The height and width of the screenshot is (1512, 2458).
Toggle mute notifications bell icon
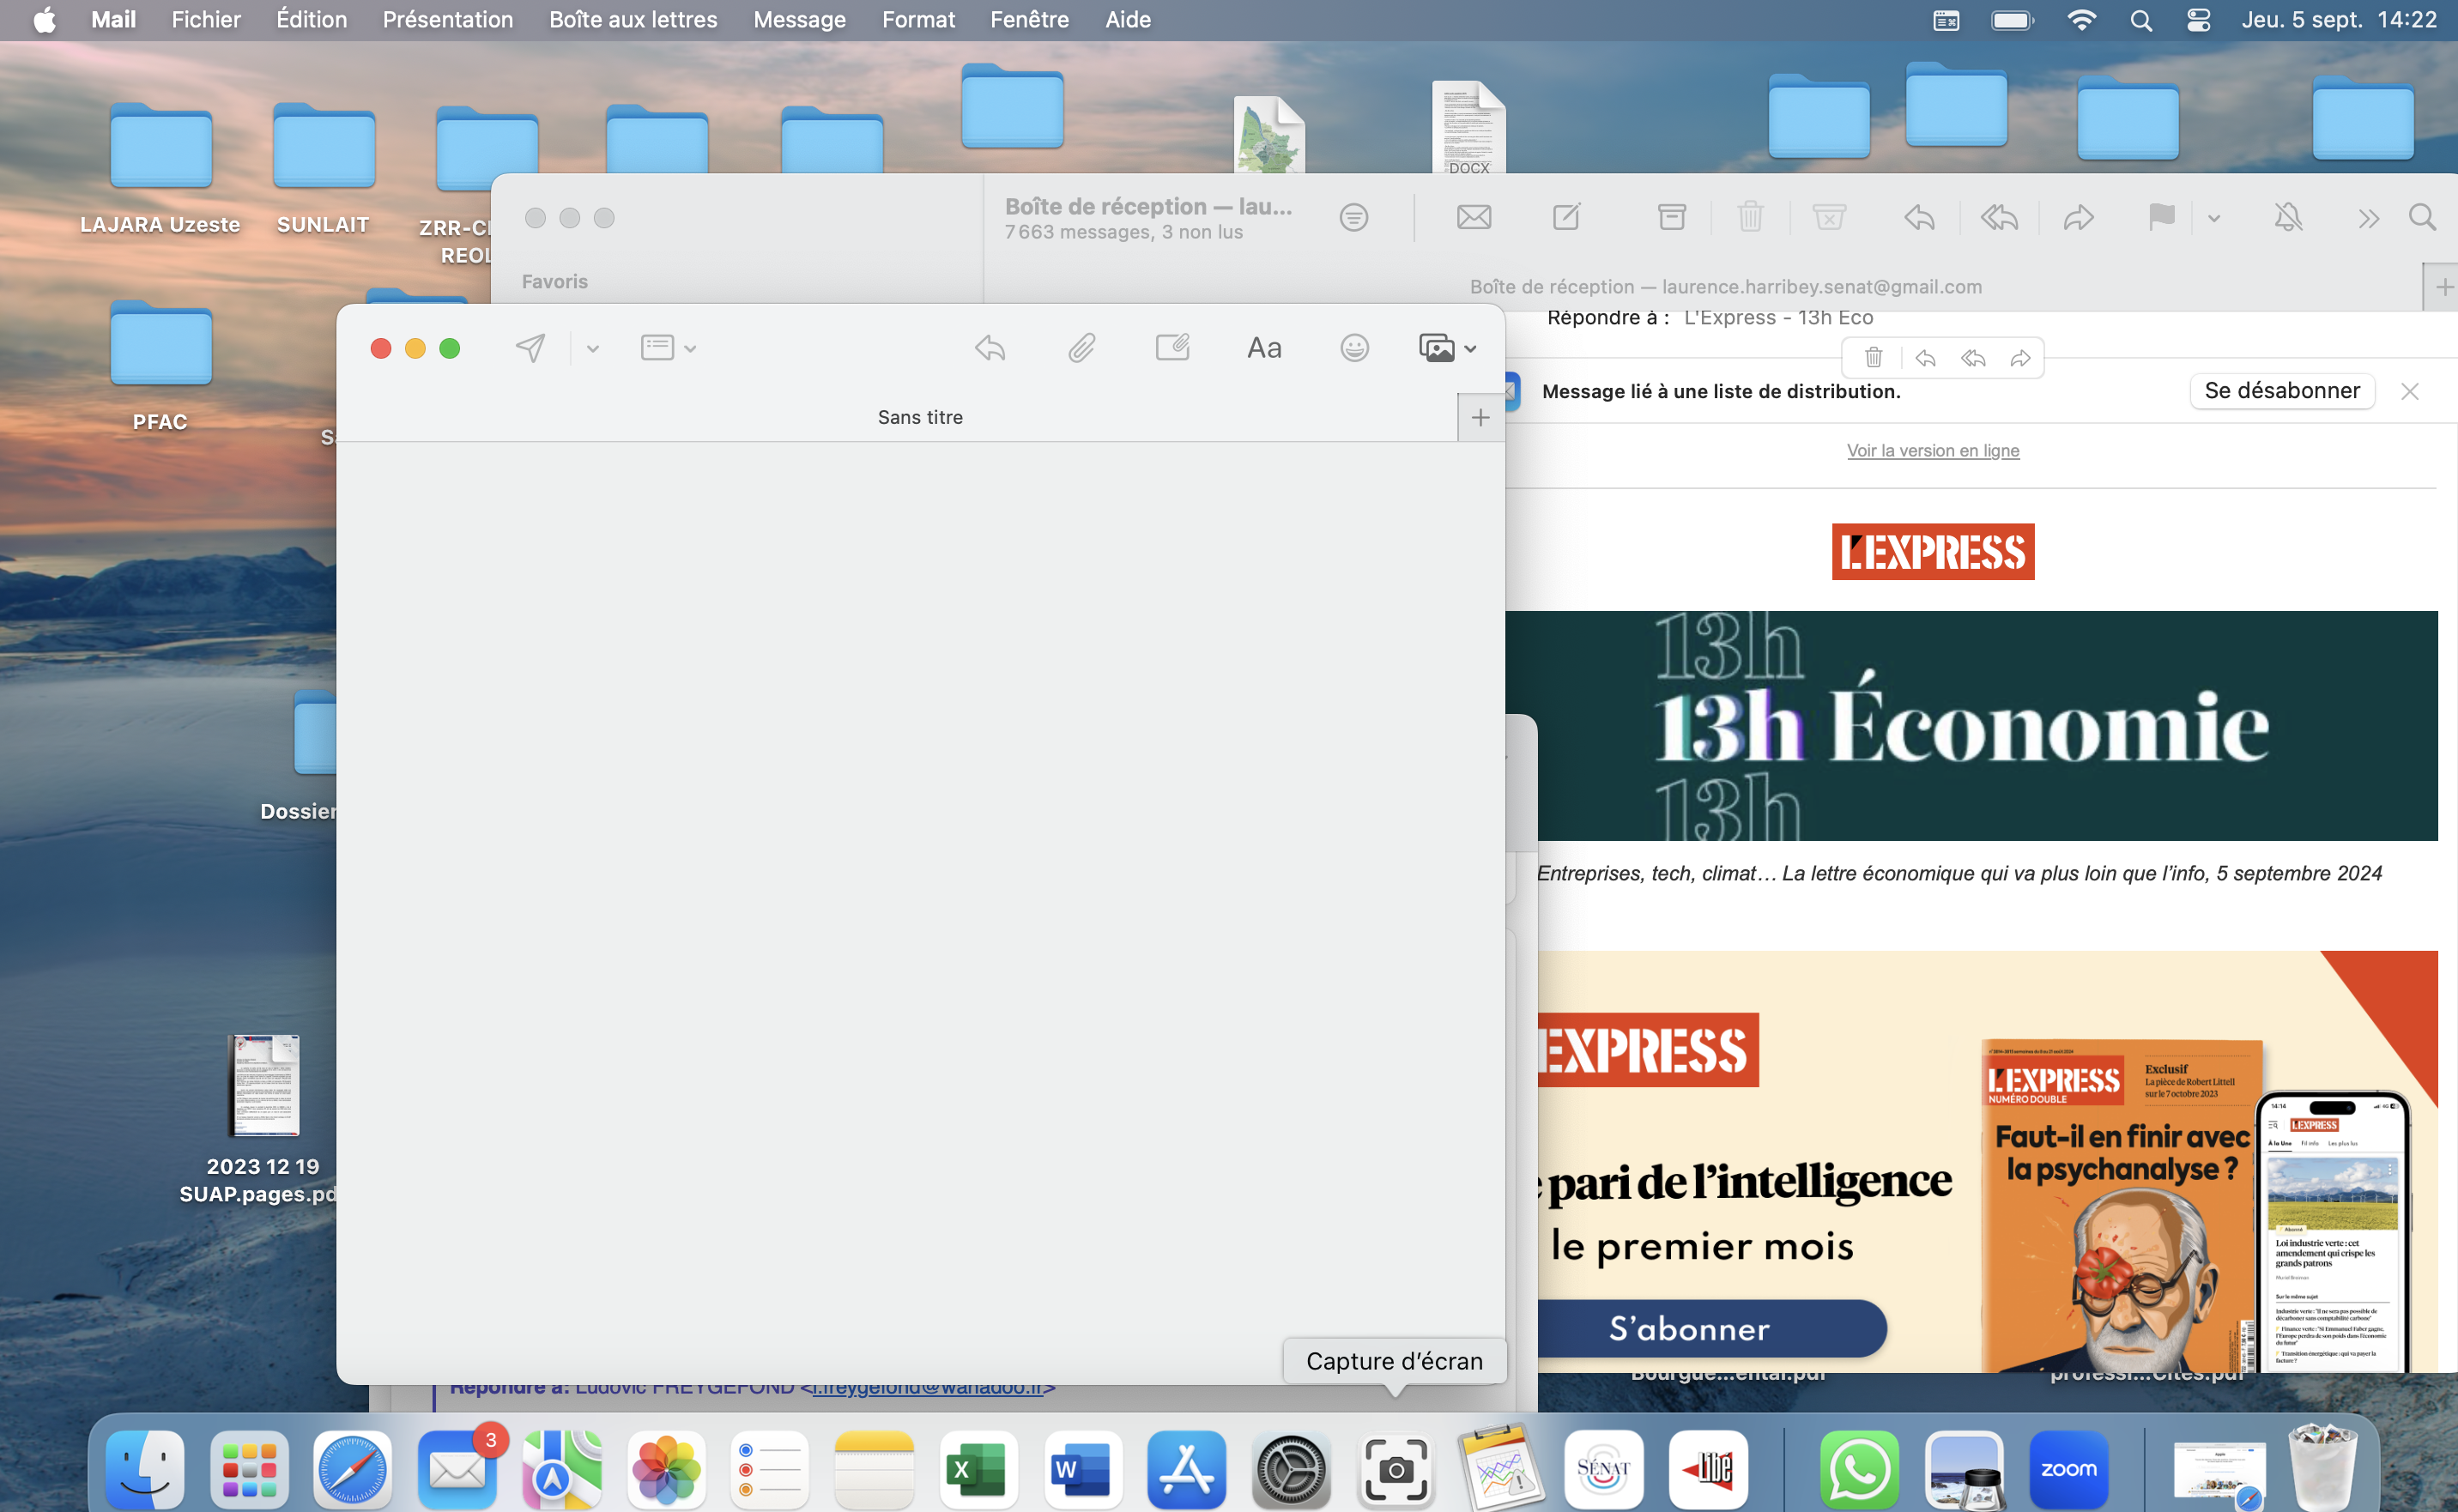[x=2287, y=217]
